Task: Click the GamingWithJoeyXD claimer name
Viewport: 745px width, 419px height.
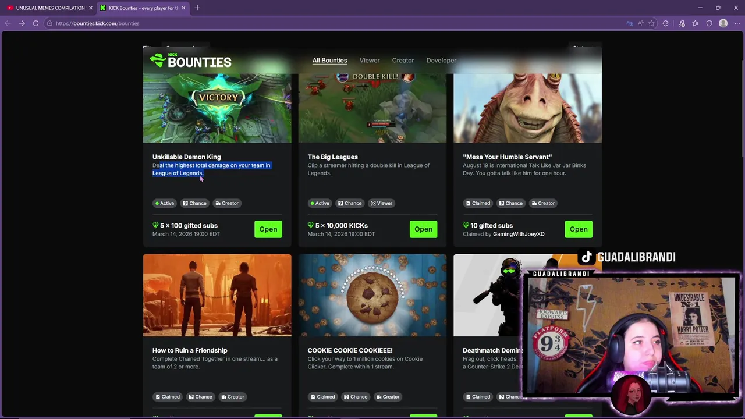Action: (x=519, y=234)
